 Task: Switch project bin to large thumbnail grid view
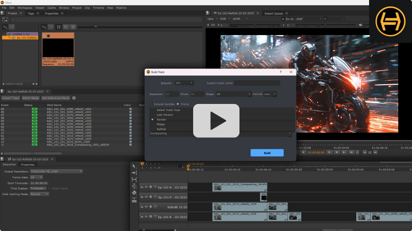pos(59,27)
